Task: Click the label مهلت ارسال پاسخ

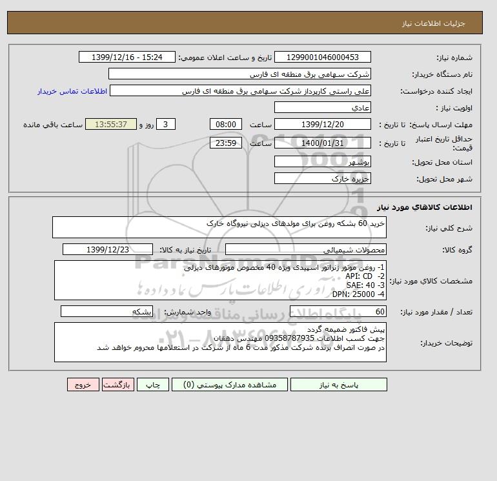Action: click(x=441, y=125)
